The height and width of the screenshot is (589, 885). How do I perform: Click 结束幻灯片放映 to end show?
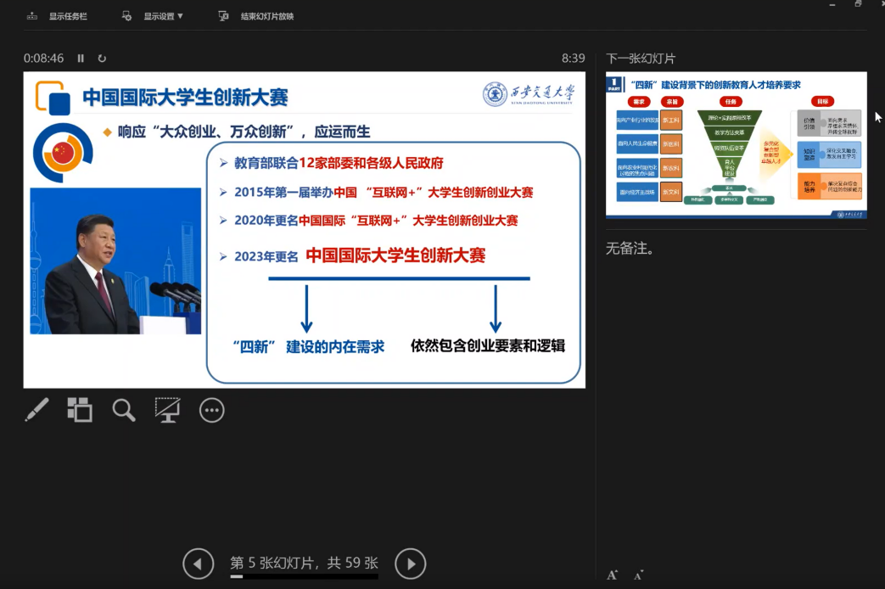pos(257,16)
